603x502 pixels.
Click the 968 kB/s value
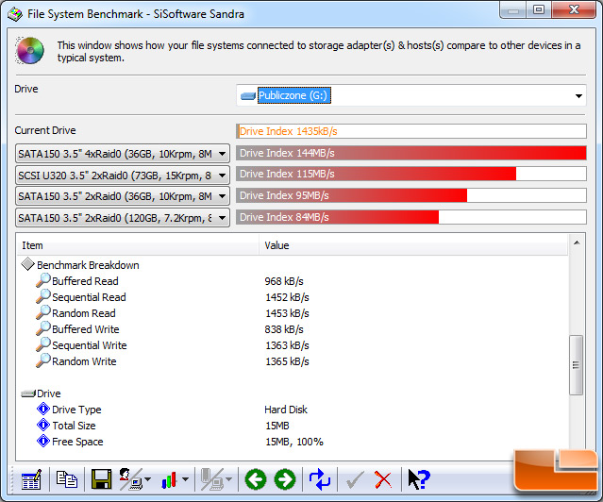point(284,281)
